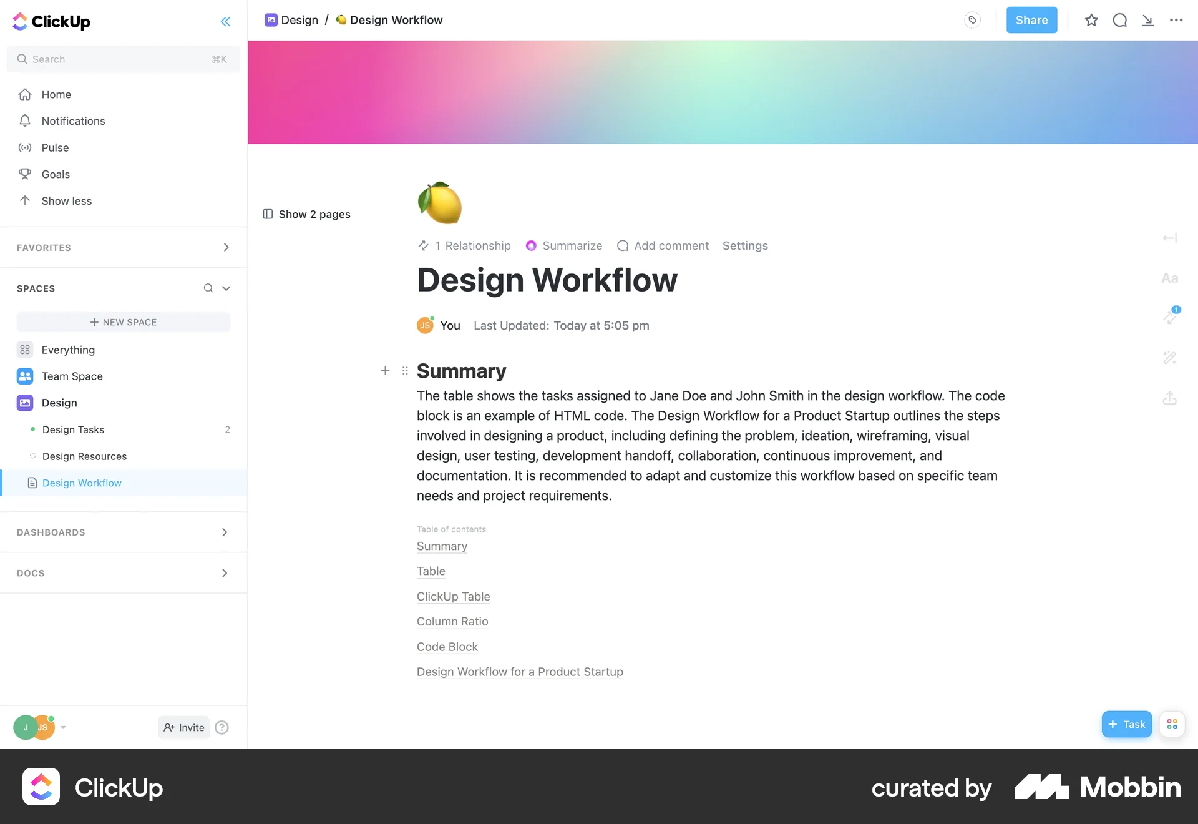This screenshot has width=1198, height=824.
Task: Click the share/export icon on right rail
Action: click(1169, 398)
